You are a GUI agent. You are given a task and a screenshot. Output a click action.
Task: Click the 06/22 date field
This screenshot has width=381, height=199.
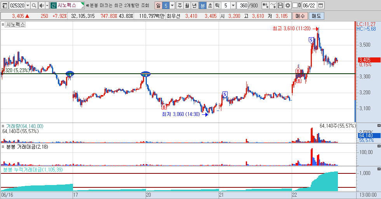coord(309,5)
